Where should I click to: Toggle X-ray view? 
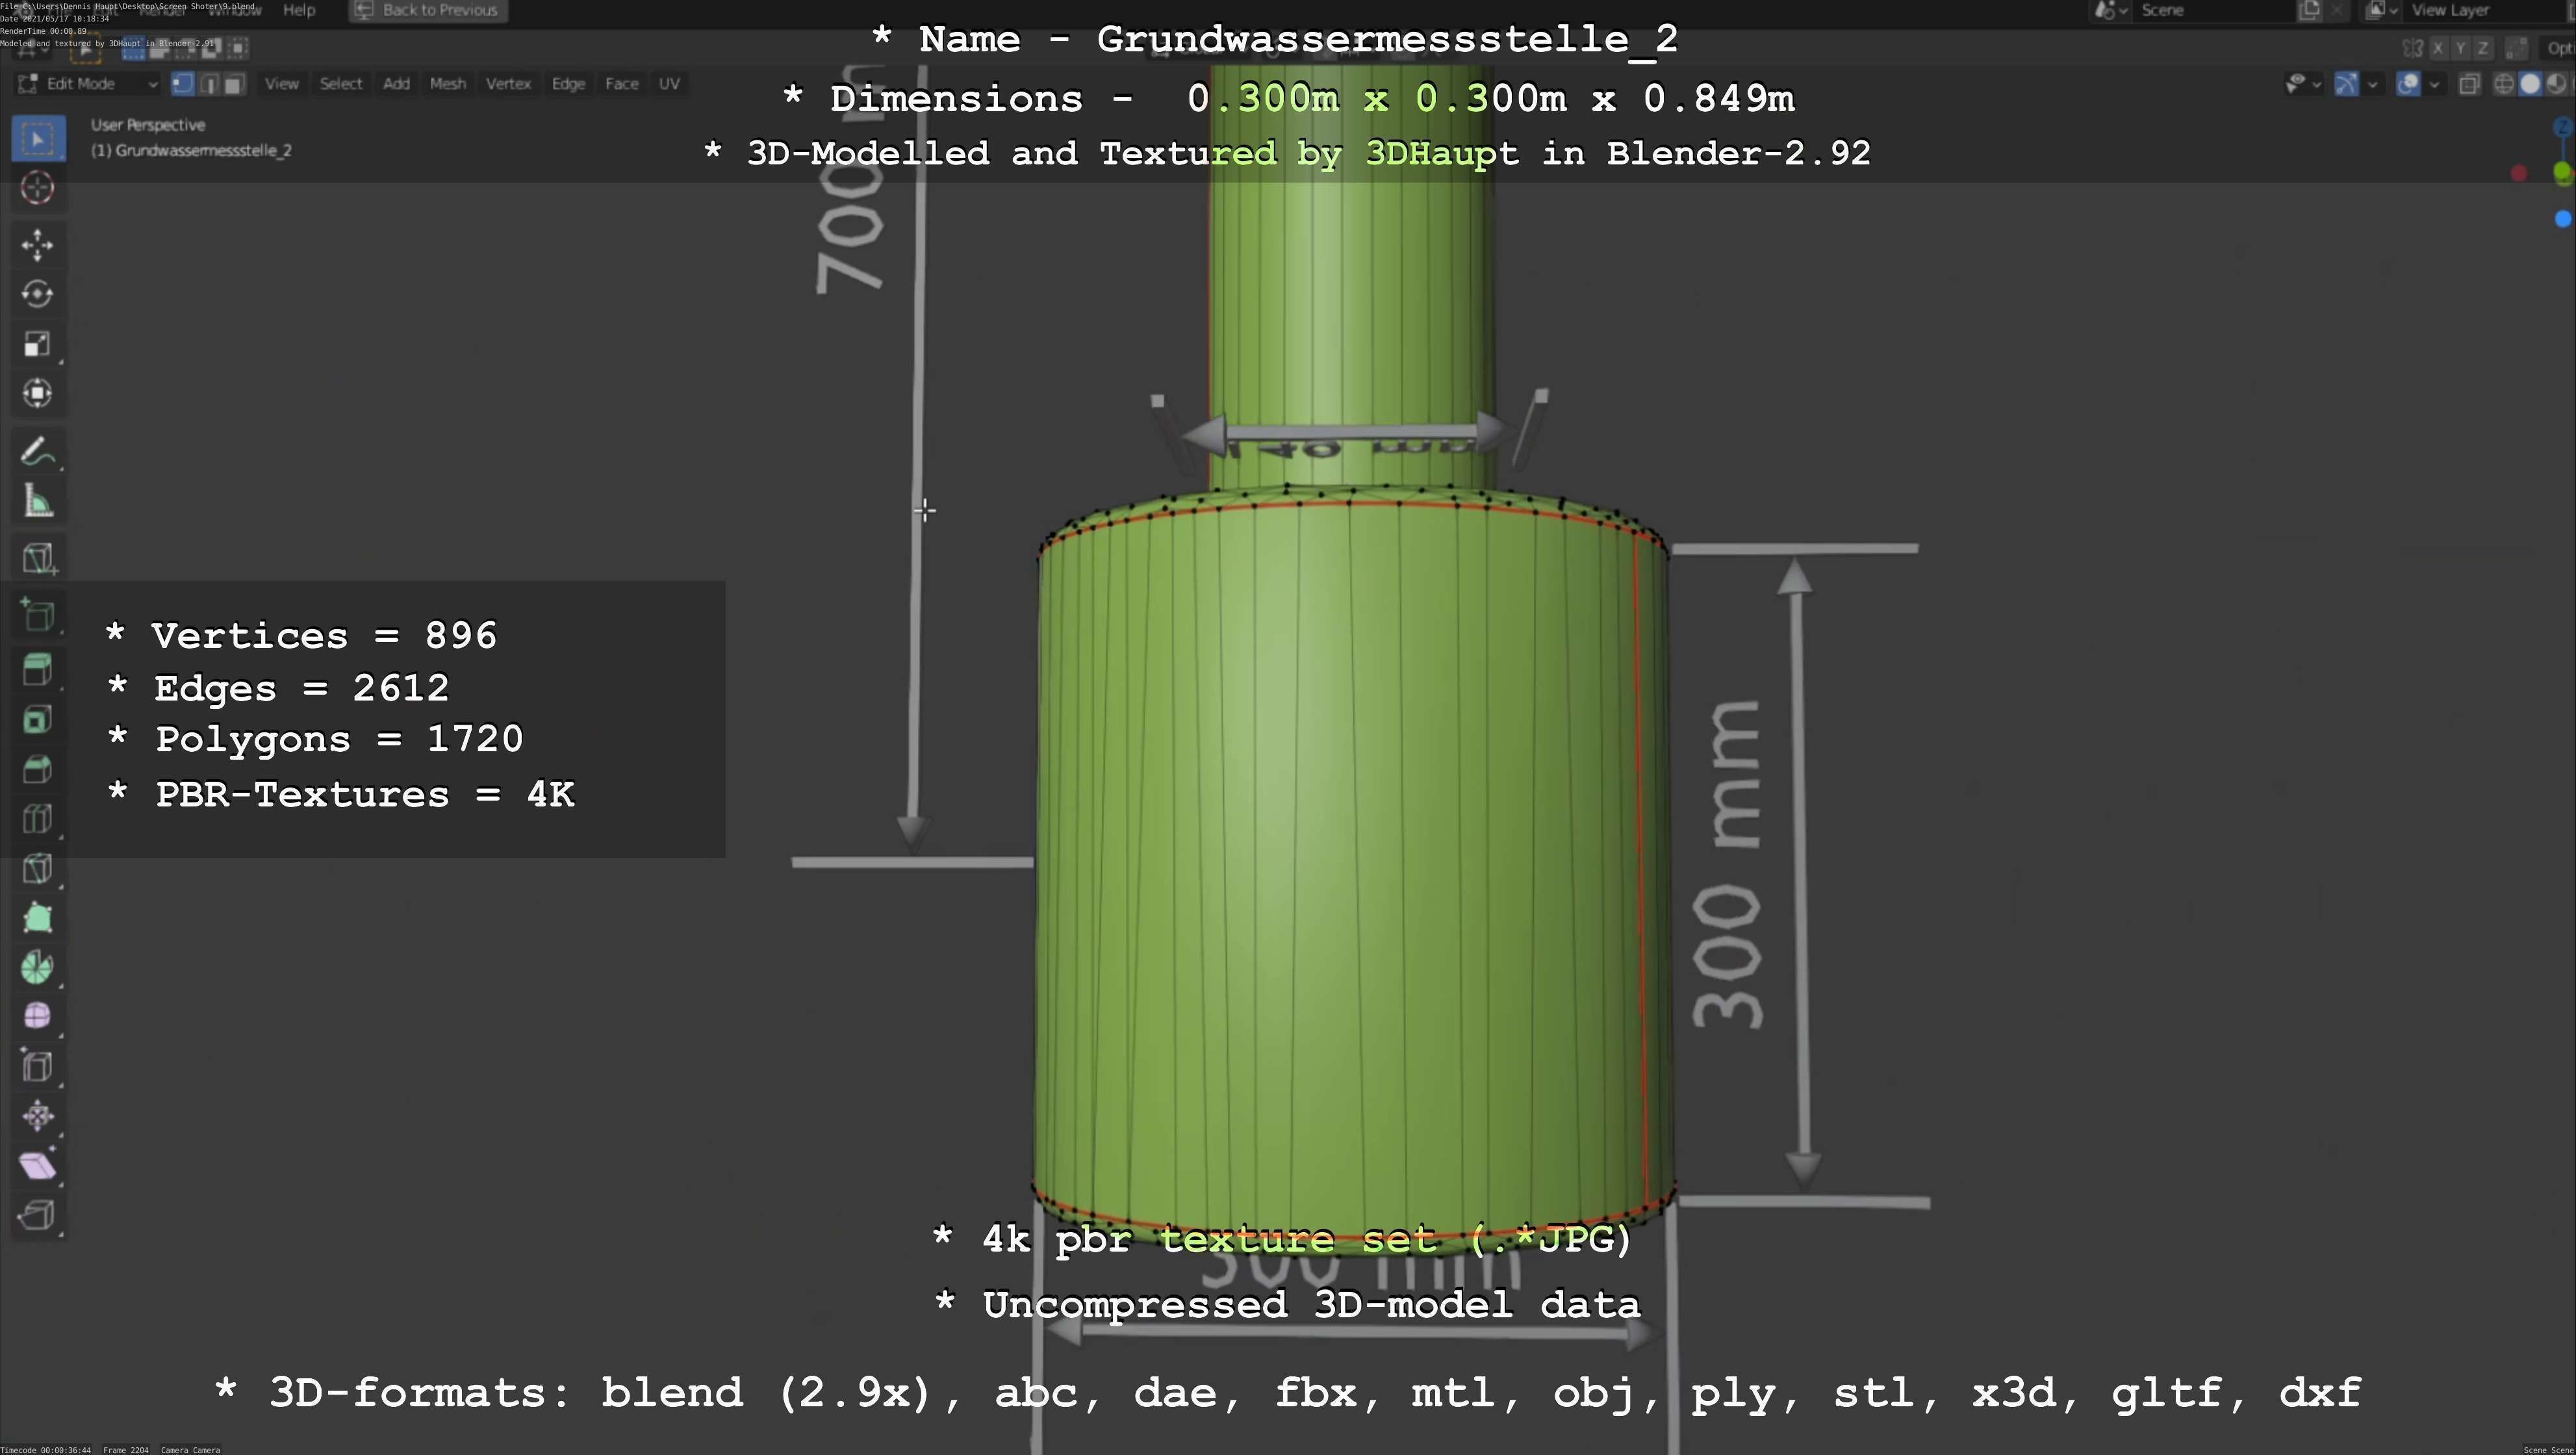pos(2469,84)
